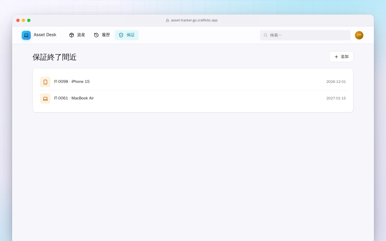Click the box icon beside 資産

tap(71, 35)
